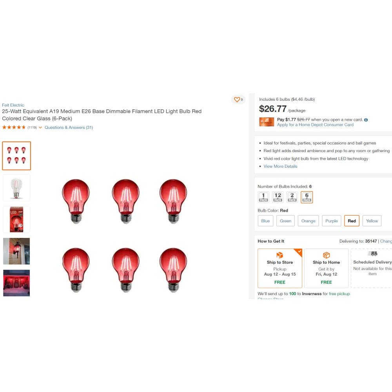Image resolution: width=392 pixels, height=392 pixels.
Task: Choose Ship to Store pickup option
Action: tap(280, 268)
